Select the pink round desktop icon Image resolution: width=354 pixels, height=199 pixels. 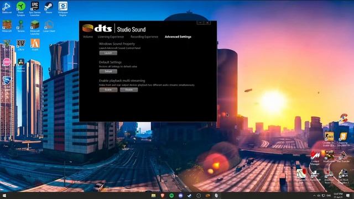7,62
